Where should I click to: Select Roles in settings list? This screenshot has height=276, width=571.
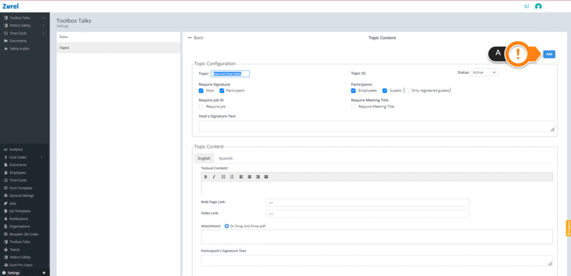pyautogui.click(x=118, y=37)
